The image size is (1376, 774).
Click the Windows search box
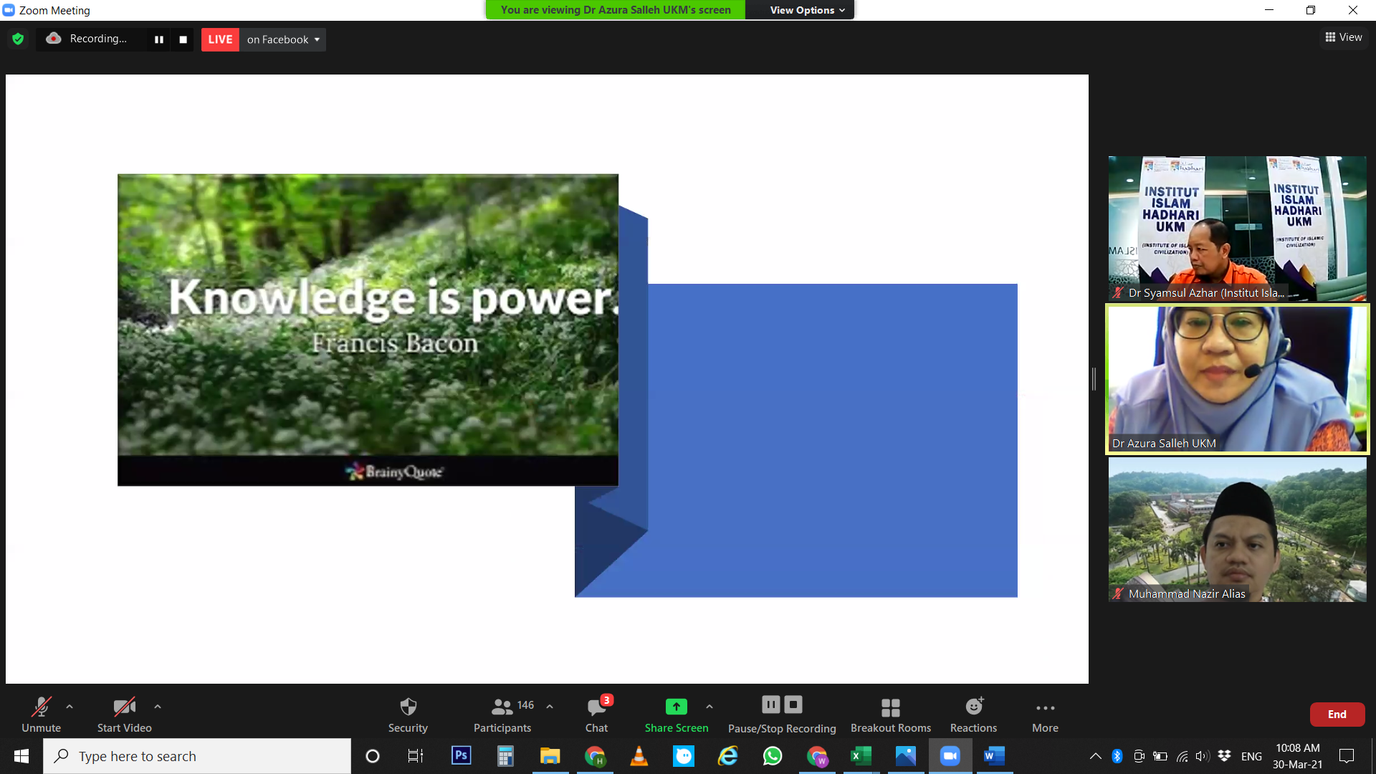coord(197,756)
